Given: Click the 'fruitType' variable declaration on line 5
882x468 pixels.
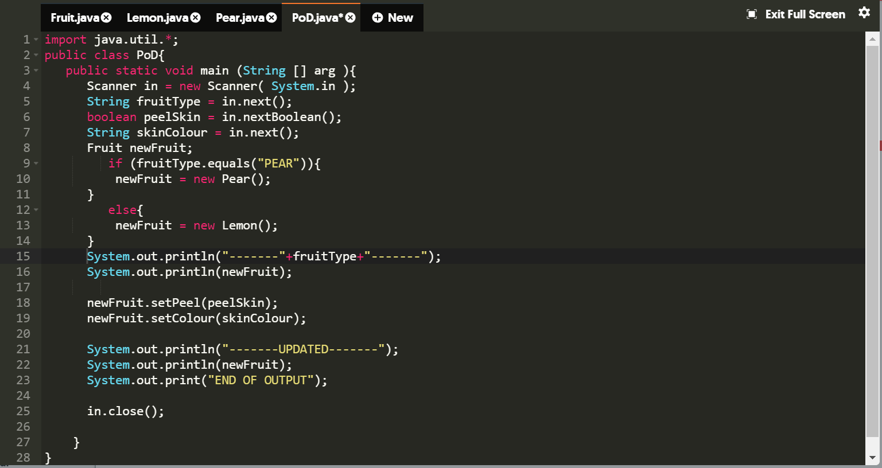Looking at the screenshot, I should tap(169, 102).
